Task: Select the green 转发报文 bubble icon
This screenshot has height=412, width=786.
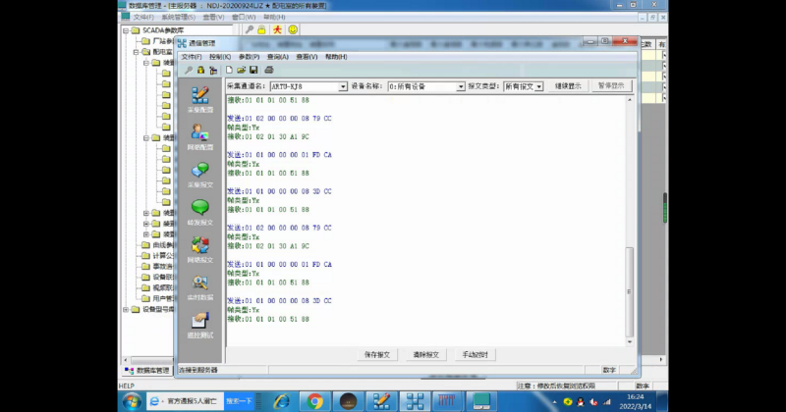Action: click(200, 211)
